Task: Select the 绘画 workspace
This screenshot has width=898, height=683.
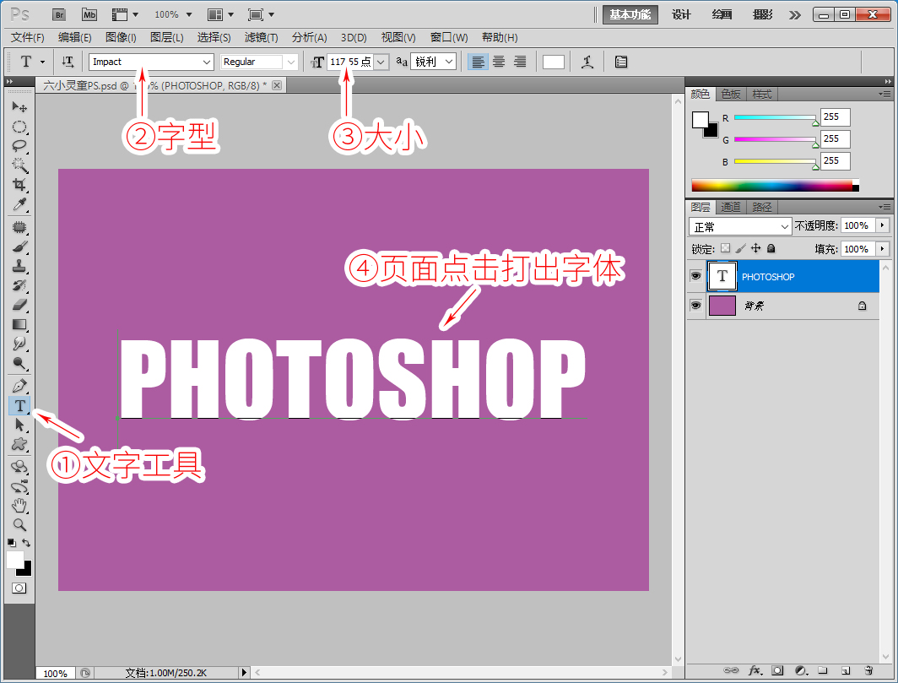Action: [x=722, y=14]
